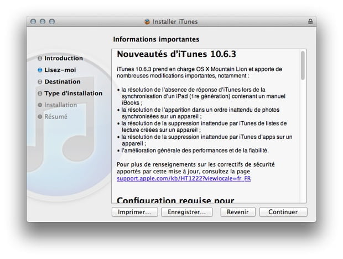Select the Introduction step in the sidebar
The width and height of the screenshot is (343, 259).
pos(64,58)
